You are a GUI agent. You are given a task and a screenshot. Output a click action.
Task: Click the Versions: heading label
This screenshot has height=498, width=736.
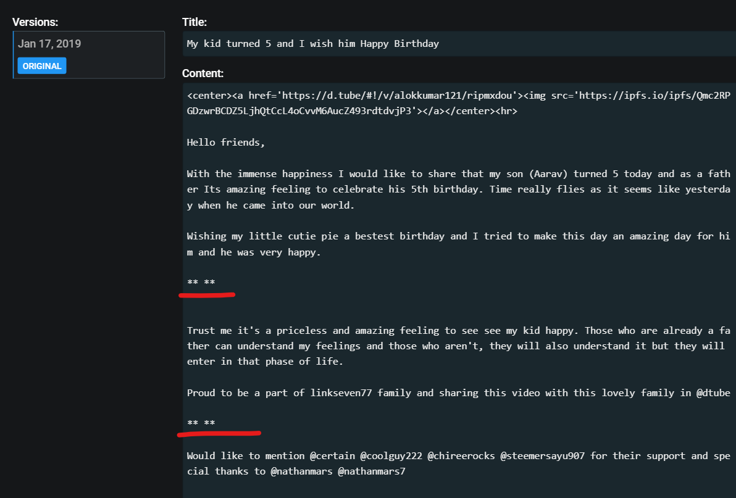coord(35,22)
